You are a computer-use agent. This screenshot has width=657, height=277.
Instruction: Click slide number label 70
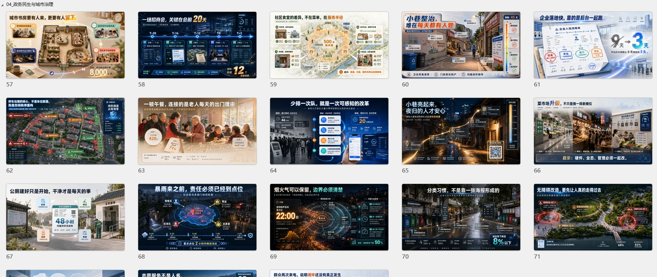pyautogui.click(x=405, y=257)
